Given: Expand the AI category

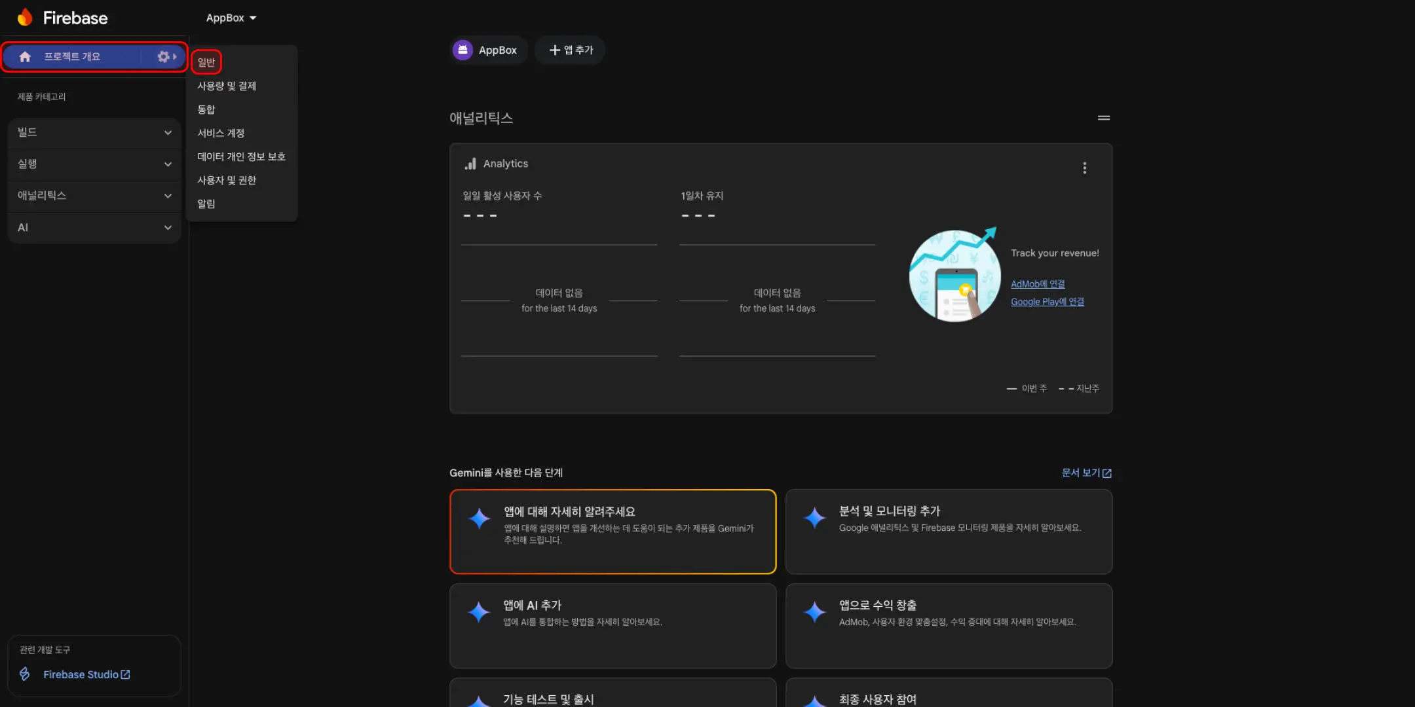Looking at the screenshot, I should pyautogui.click(x=94, y=227).
